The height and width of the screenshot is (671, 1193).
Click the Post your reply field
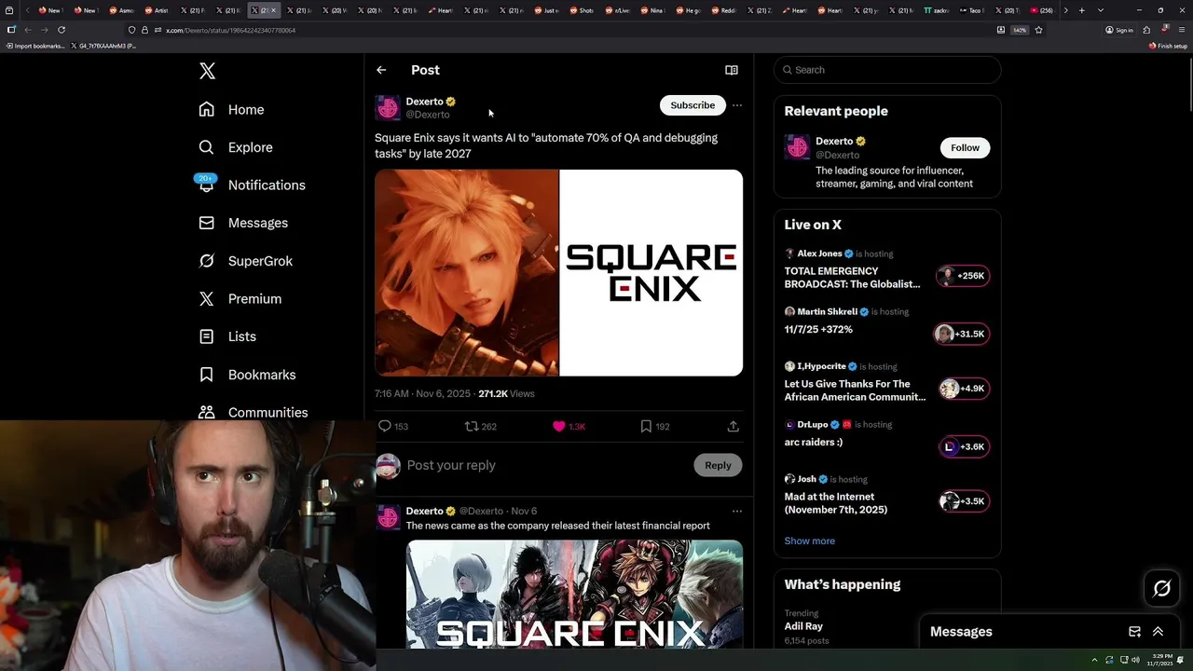tap(545, 465)
